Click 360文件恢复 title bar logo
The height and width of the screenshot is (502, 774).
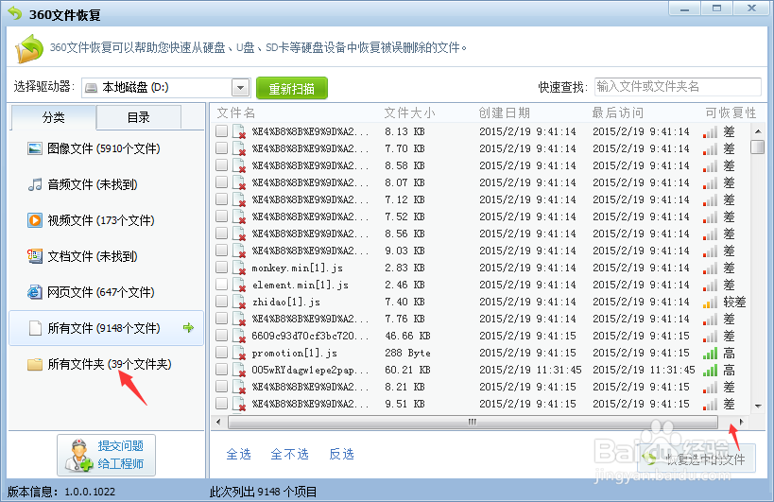click(x=15, y=13)
